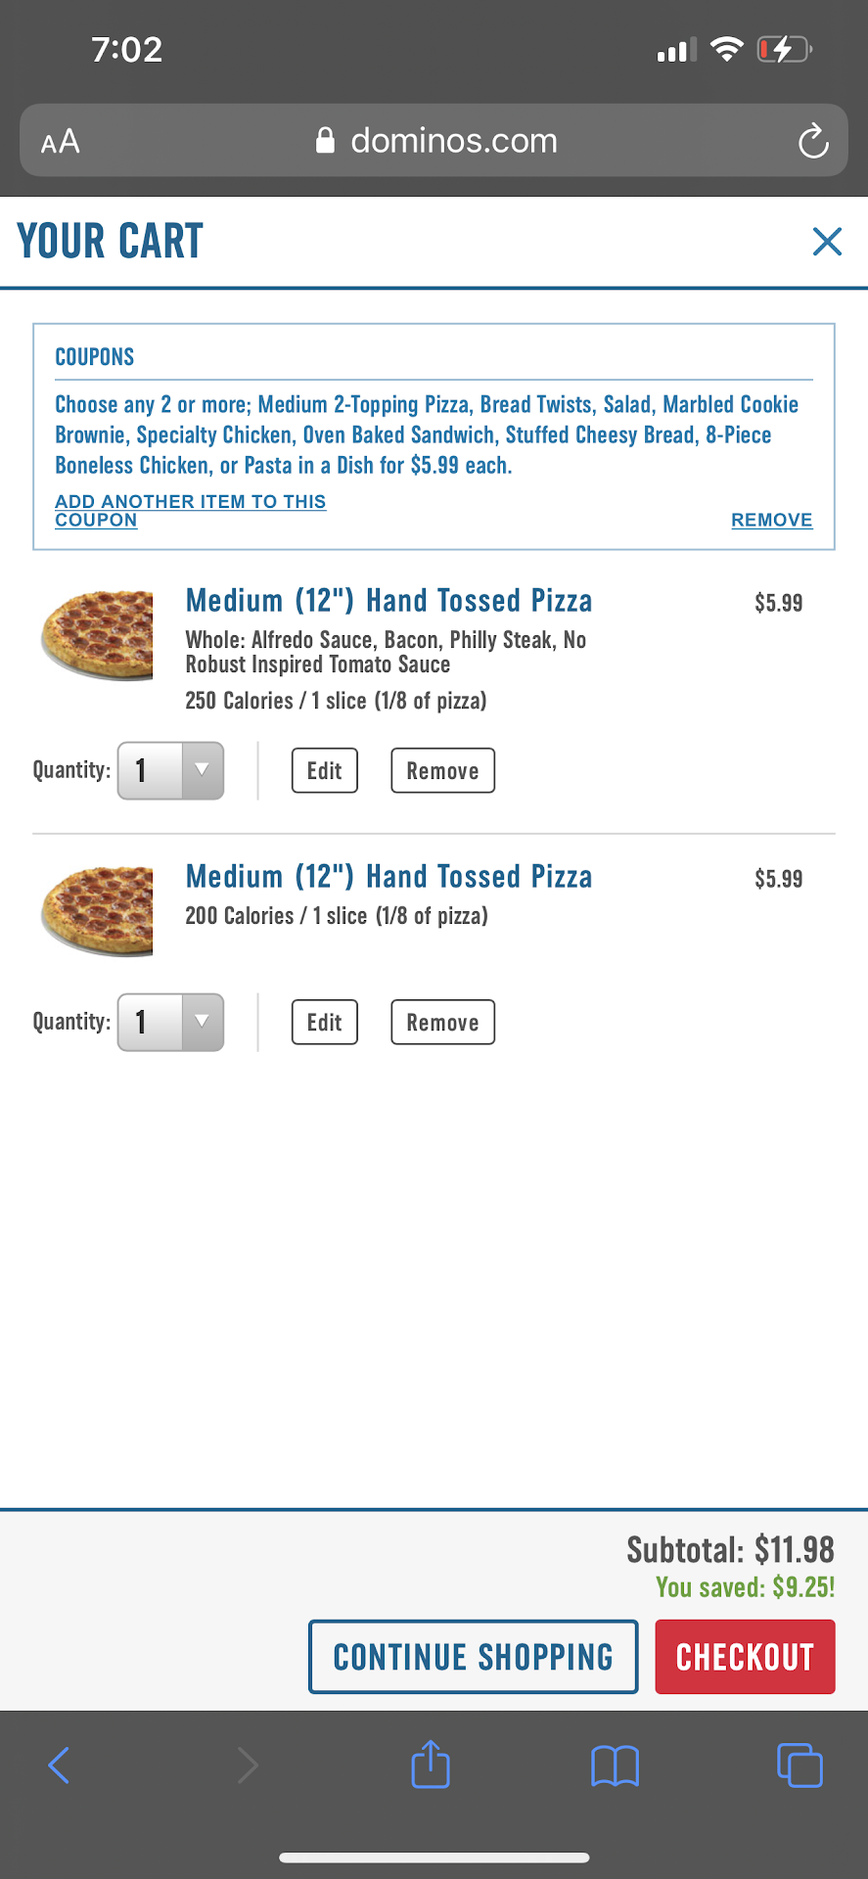
Task: Click Add Another Item To This Coupon
Action: tap(190, 510)
